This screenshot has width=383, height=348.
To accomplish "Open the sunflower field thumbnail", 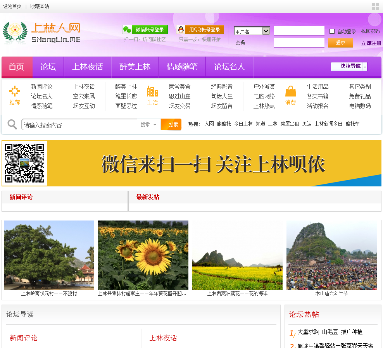I will click(x=143, y=255).
